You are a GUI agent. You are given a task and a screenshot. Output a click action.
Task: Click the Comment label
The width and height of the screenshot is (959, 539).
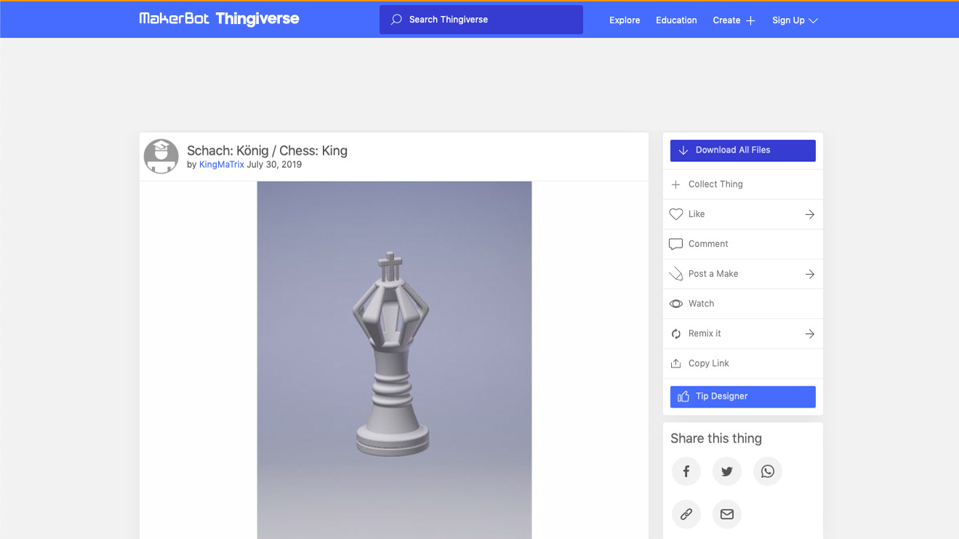708,244
